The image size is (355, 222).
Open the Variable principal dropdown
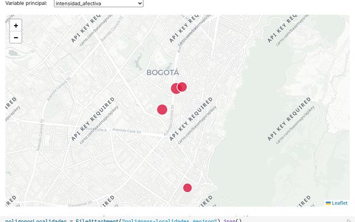[x=99, y=3]
